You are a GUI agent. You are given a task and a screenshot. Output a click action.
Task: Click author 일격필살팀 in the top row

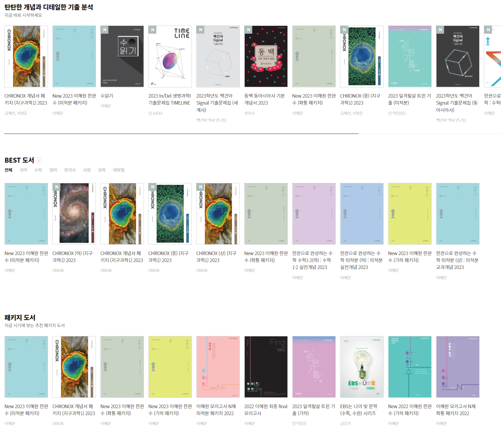click(x=397, y=113)
